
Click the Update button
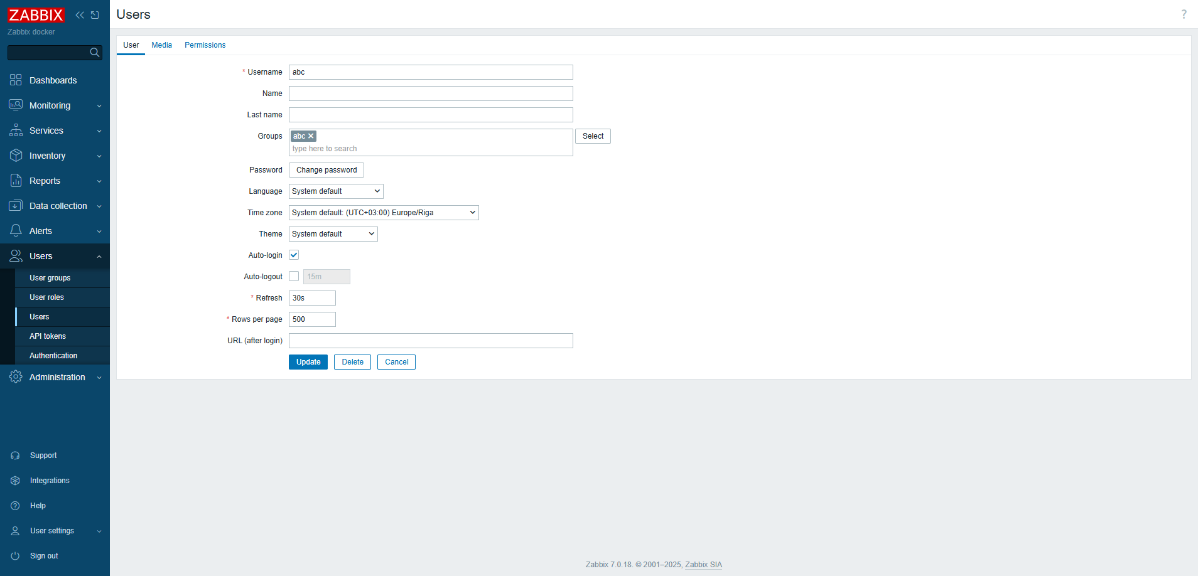coord(308,362)
